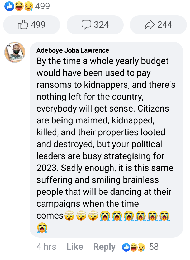Click the blue like reaction icon at top
The image size is (190, 260).
9,6
